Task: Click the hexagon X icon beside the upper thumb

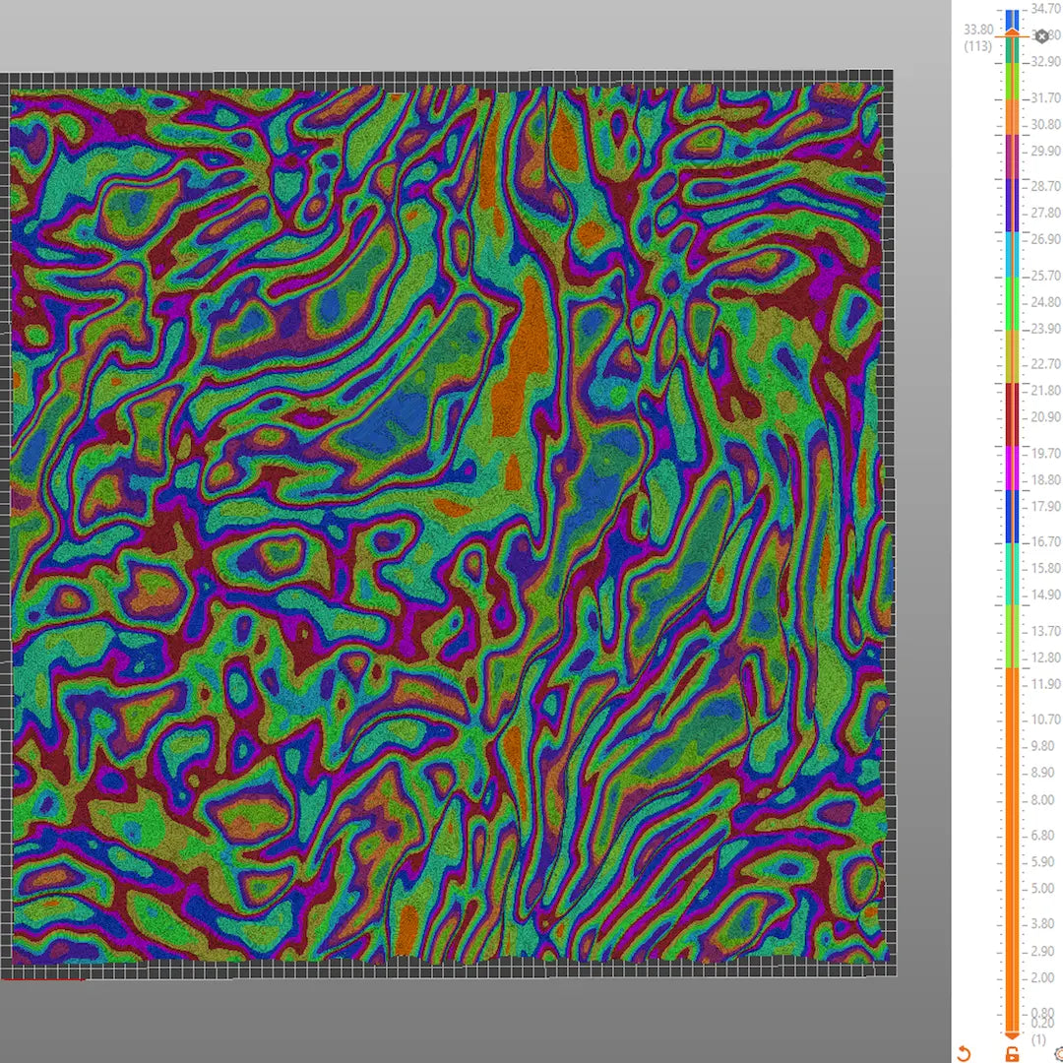Action: tap(1041, 36)
